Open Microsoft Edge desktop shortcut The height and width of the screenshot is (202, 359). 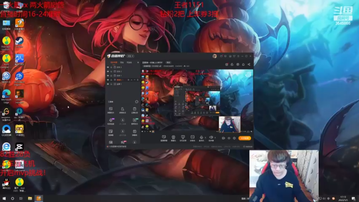6,97
